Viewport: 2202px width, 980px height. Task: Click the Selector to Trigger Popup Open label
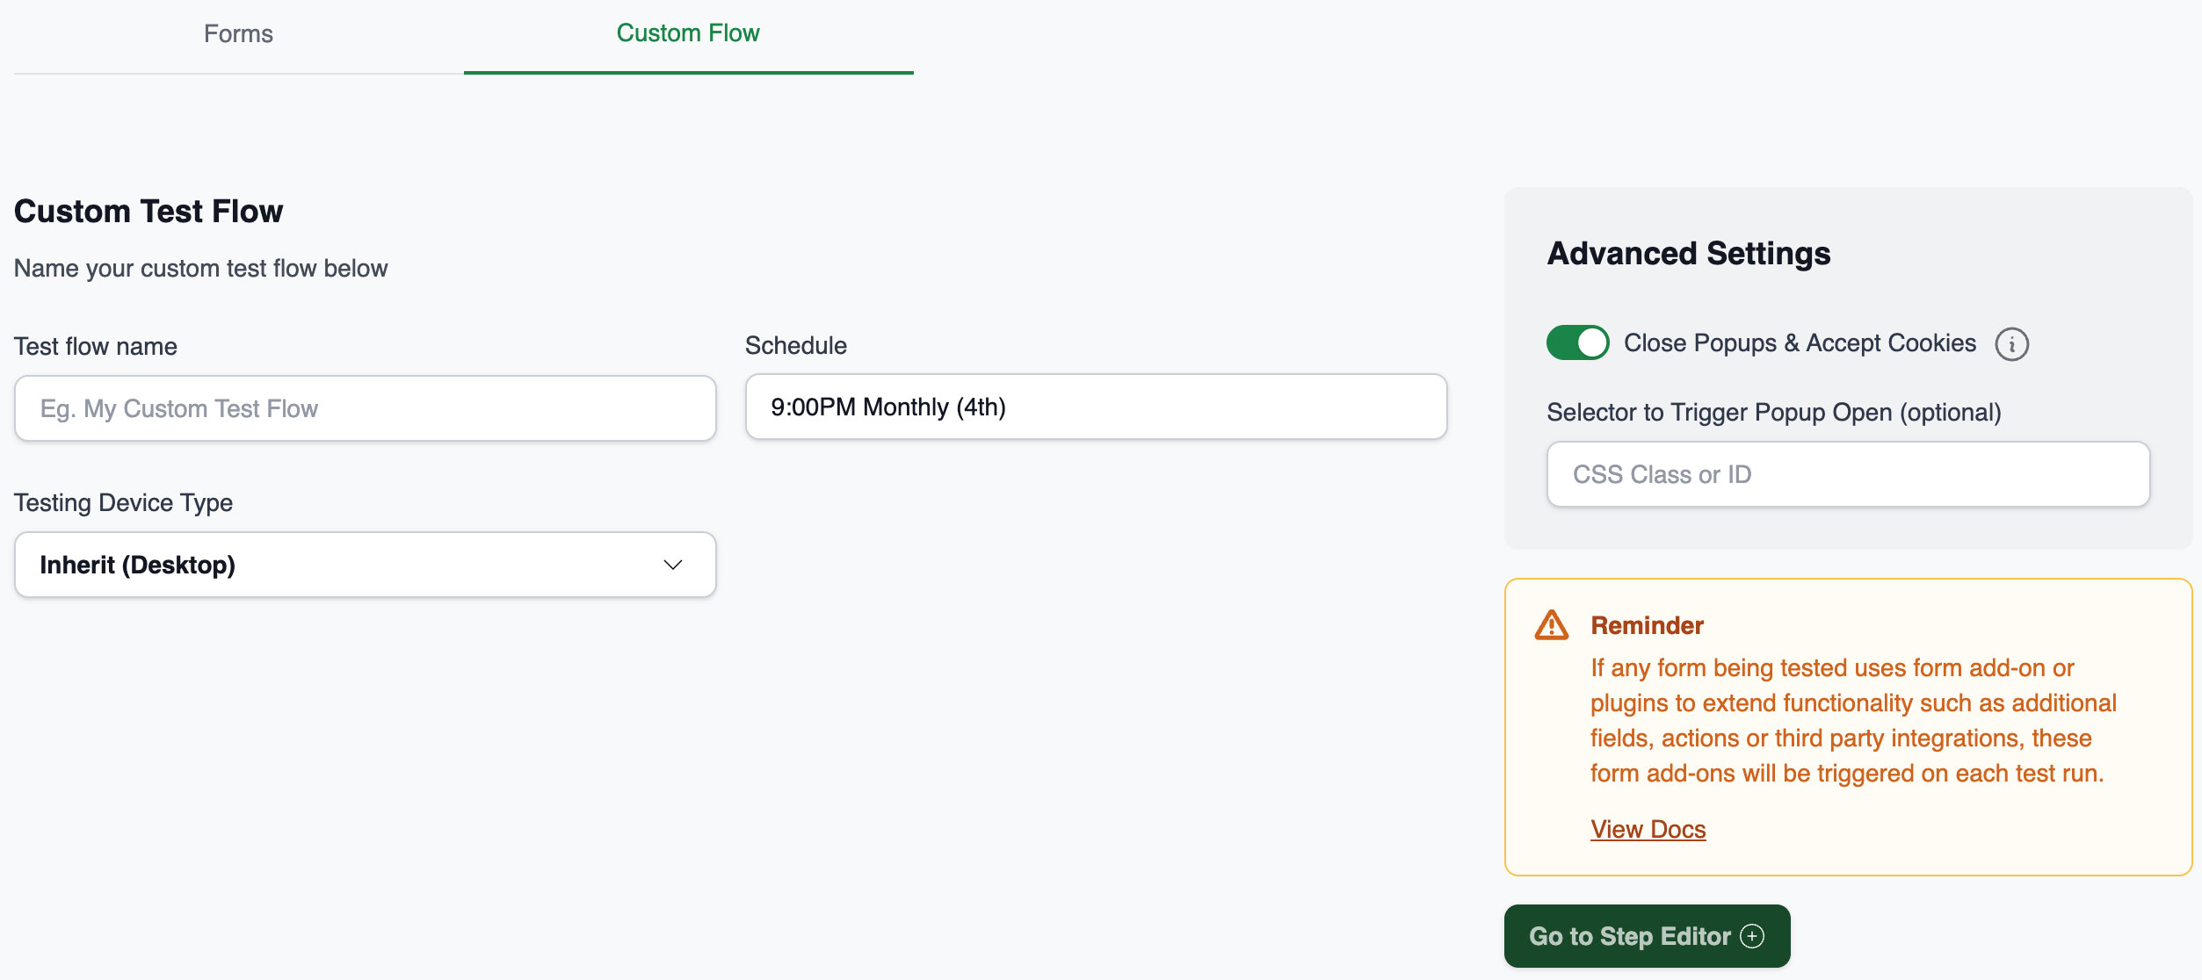click(x=1773, y=413)
